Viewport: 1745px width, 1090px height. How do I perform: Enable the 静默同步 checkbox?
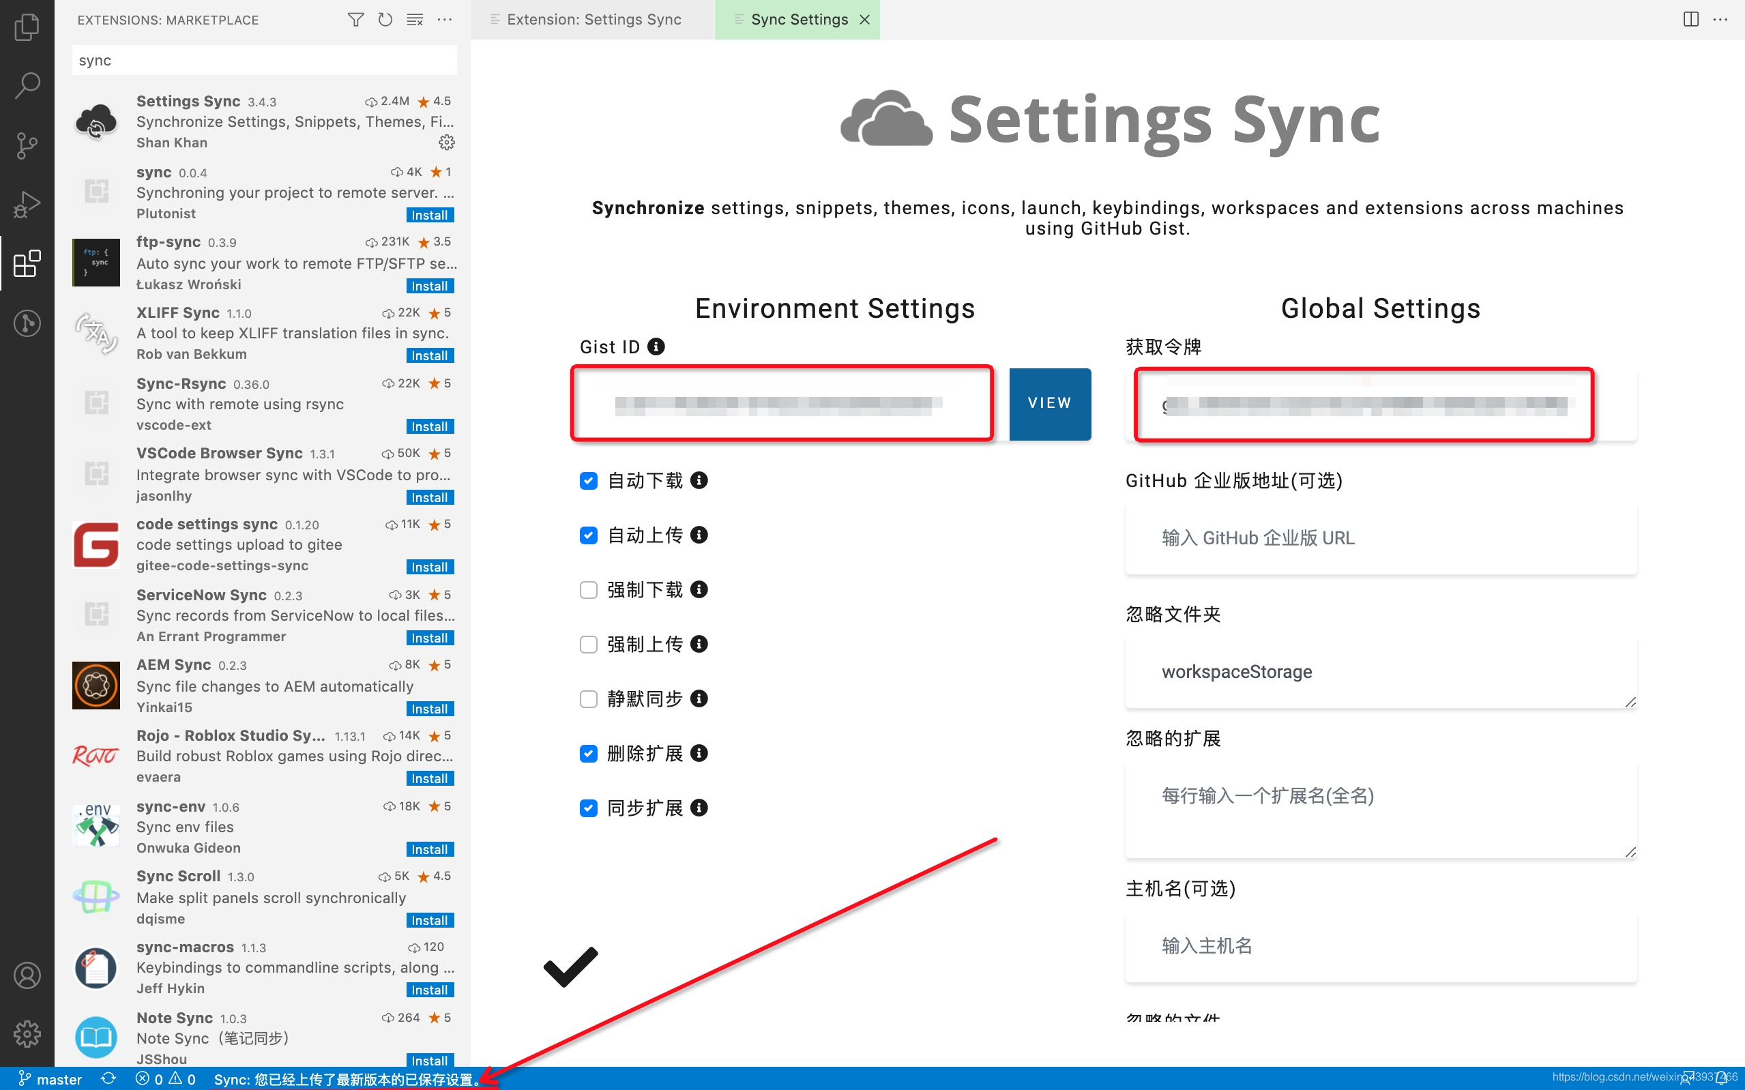tap(588, 699)
